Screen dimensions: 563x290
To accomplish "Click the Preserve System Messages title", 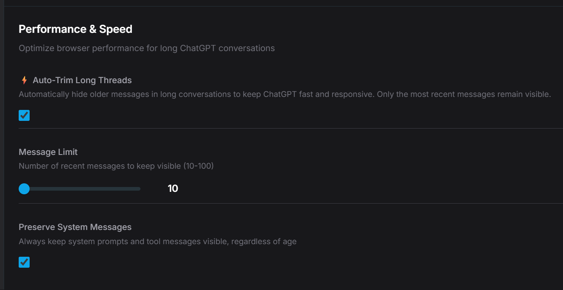I will click(75, 227).
